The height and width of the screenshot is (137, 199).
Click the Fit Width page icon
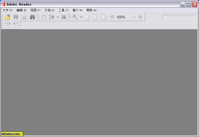[x=104, y=17]
